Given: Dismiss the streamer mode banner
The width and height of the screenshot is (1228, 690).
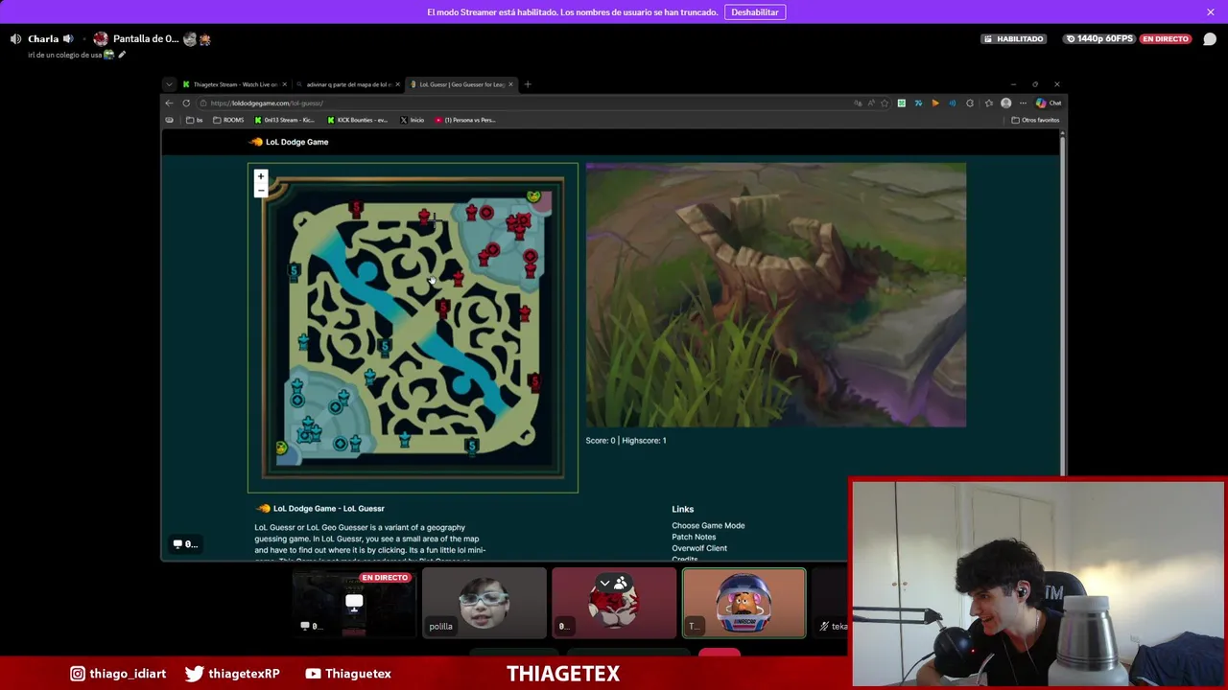Looking at the screenshot, I should coord(1211,12).
